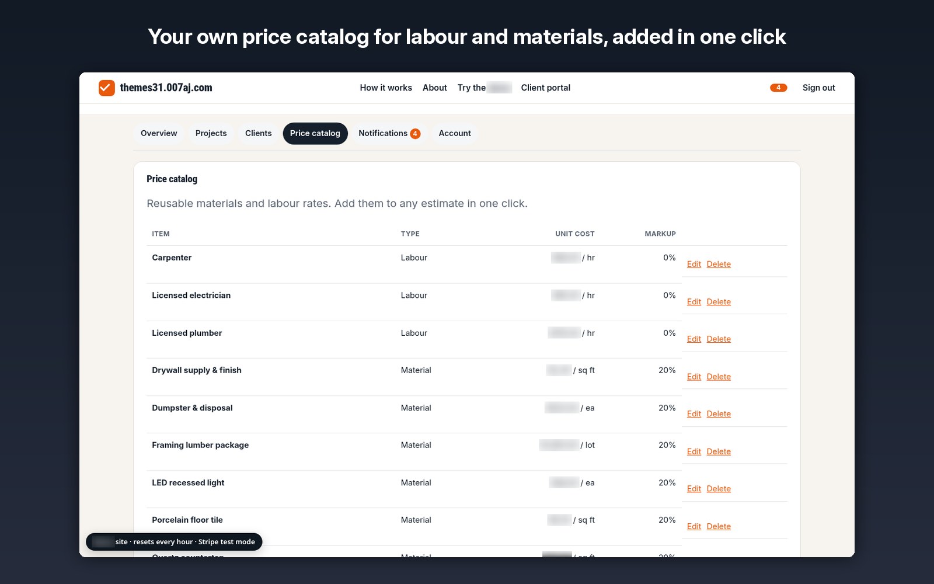Click the LED recessed light name
The image size is (934, 584).
coord(188,483)
